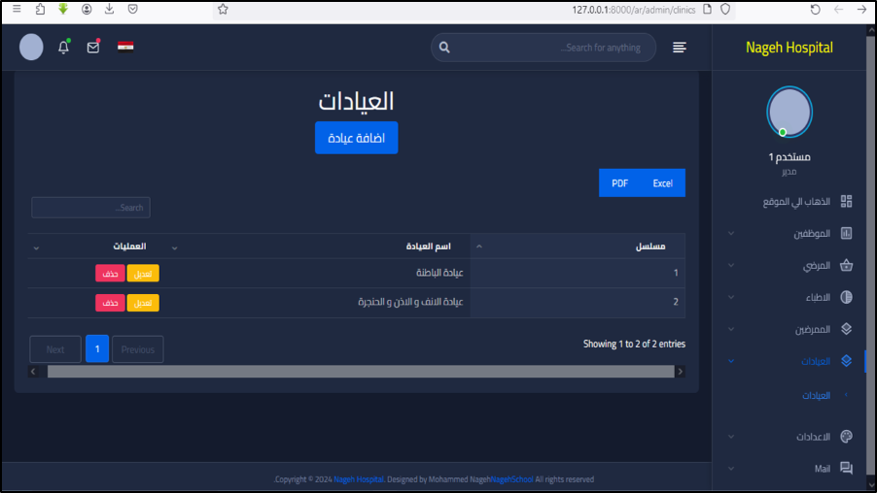Open the mail envelope icon in header
The height and width of the screenshot is (493, 877).
coord(93,47)
